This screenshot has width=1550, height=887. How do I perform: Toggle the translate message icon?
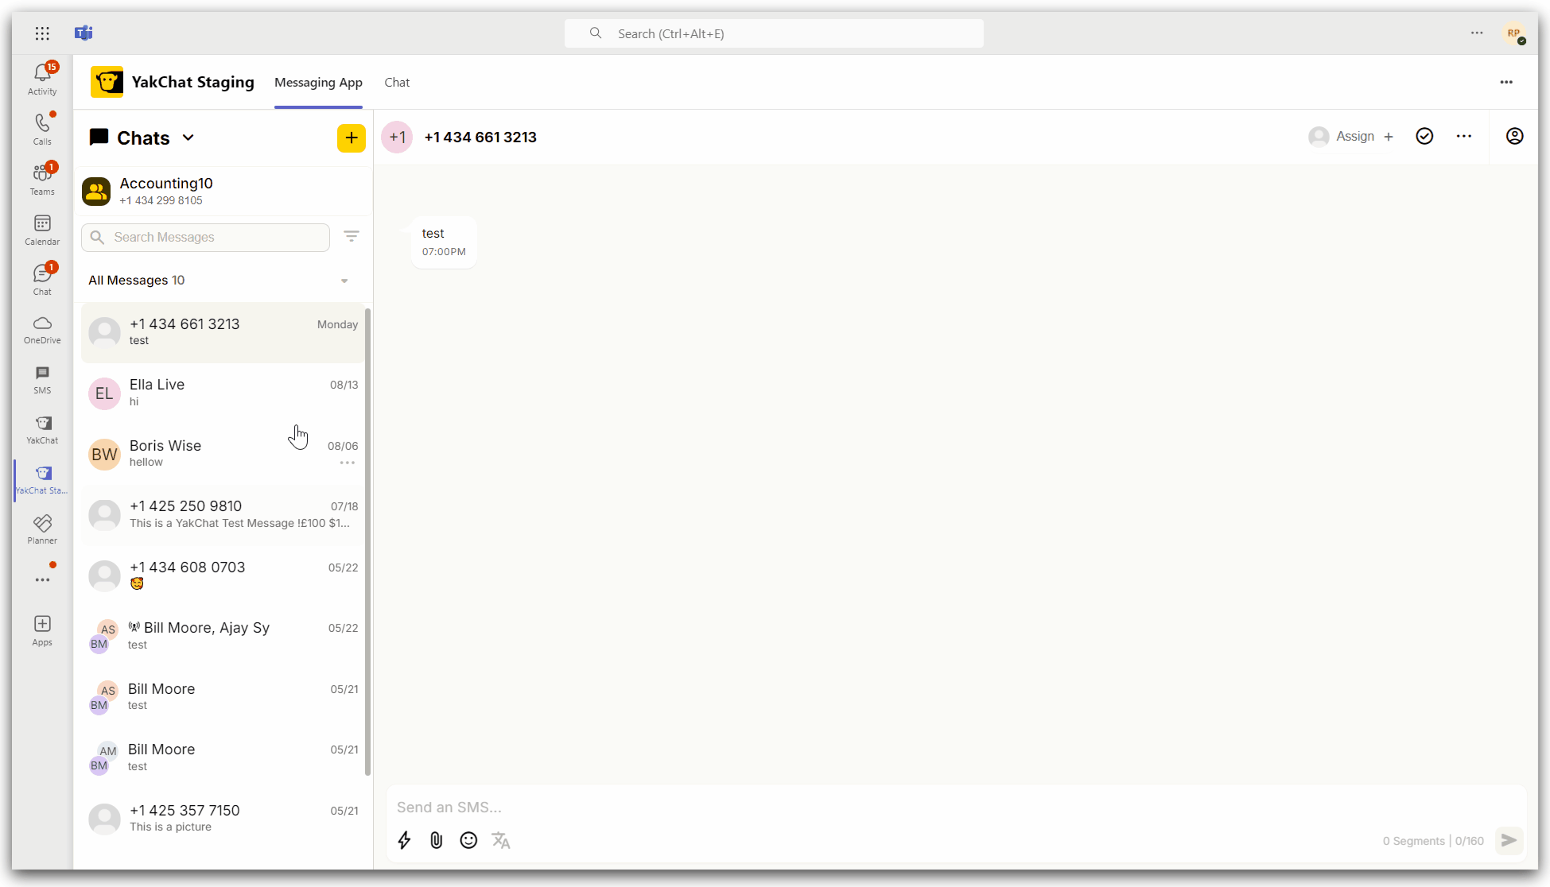pyautogui.click(x=501, y=840)
